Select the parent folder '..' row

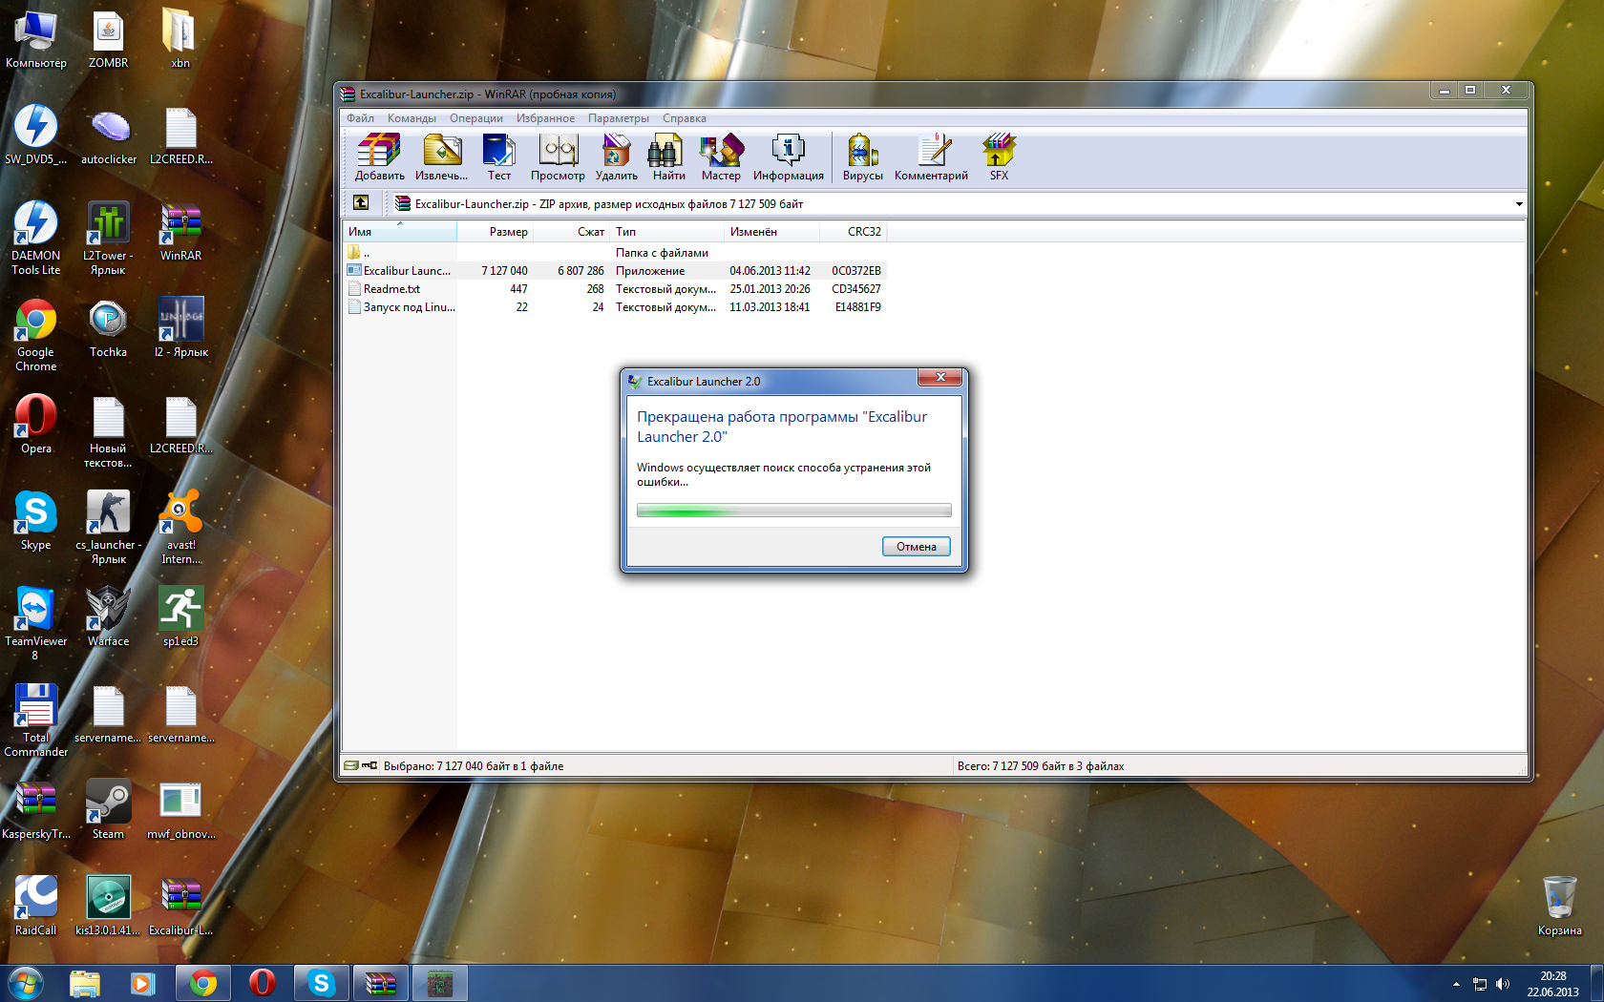[x=615, y=253]
